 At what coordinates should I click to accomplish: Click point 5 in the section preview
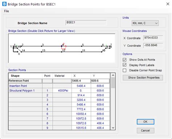tap(82, 46)
